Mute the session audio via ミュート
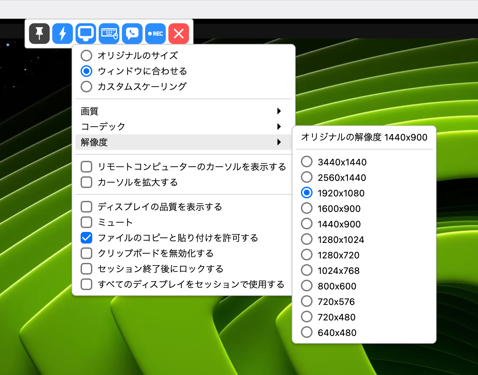This screenshot has height=375, width=478. 86,222
